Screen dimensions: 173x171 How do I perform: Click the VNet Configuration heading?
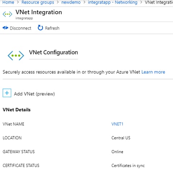coord(53,53)
